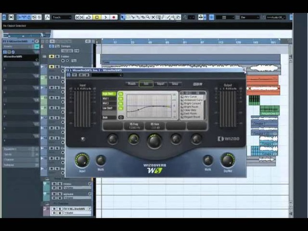
Task: Click the output Width knob beside Dry/Wet
Action: coord(208,160)
